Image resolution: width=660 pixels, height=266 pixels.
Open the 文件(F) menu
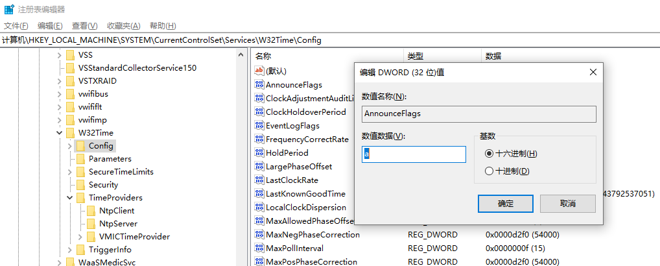point(16,26)
